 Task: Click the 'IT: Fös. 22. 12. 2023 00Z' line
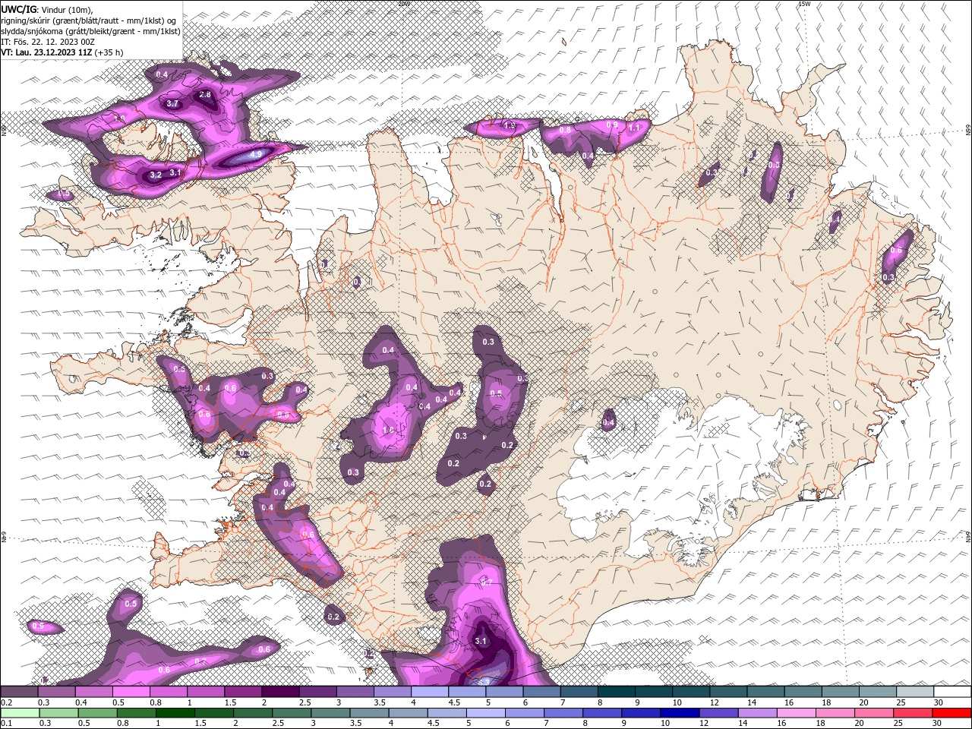coord(48,42)
